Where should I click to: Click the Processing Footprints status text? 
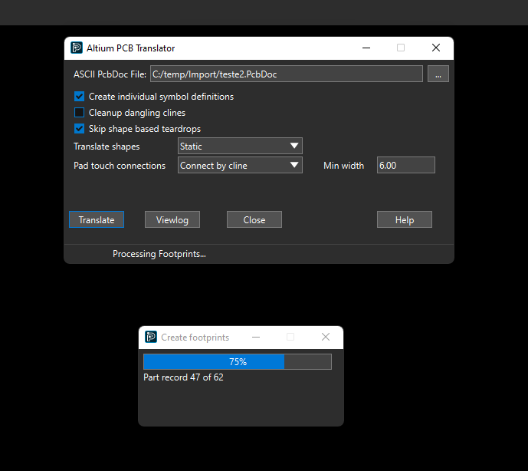point(159,254)
